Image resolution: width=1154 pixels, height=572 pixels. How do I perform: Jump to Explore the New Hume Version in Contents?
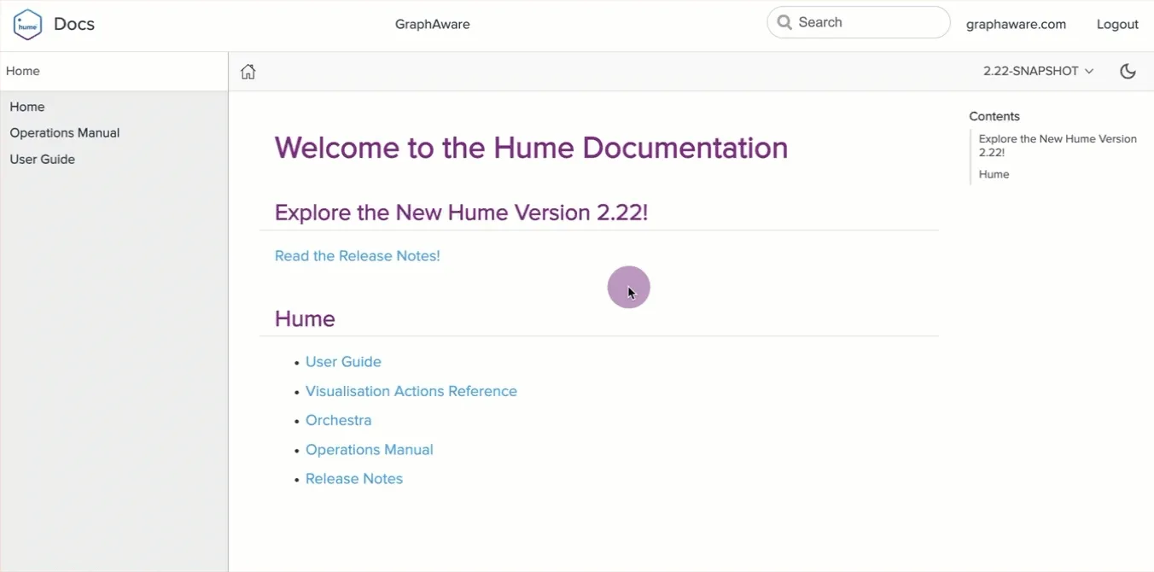click(x=1058, y=145)
